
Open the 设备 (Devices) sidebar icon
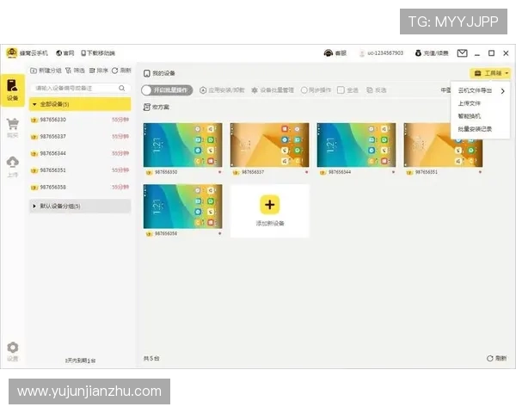click(12, 89)
